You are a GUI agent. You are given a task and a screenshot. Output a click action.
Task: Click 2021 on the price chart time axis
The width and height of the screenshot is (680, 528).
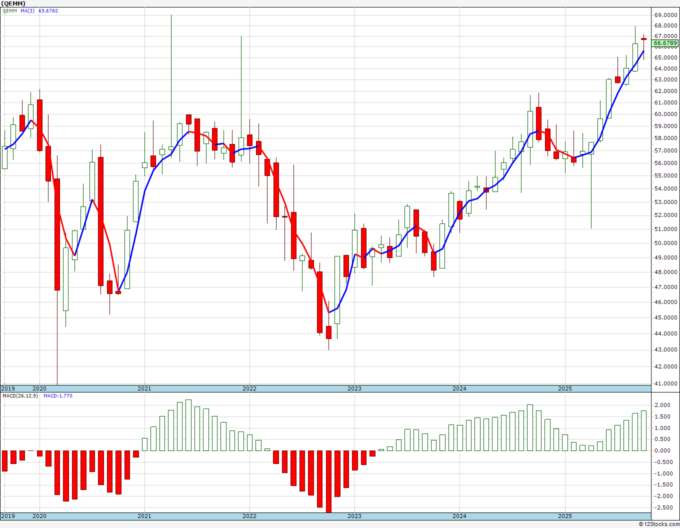pos(144,388)
